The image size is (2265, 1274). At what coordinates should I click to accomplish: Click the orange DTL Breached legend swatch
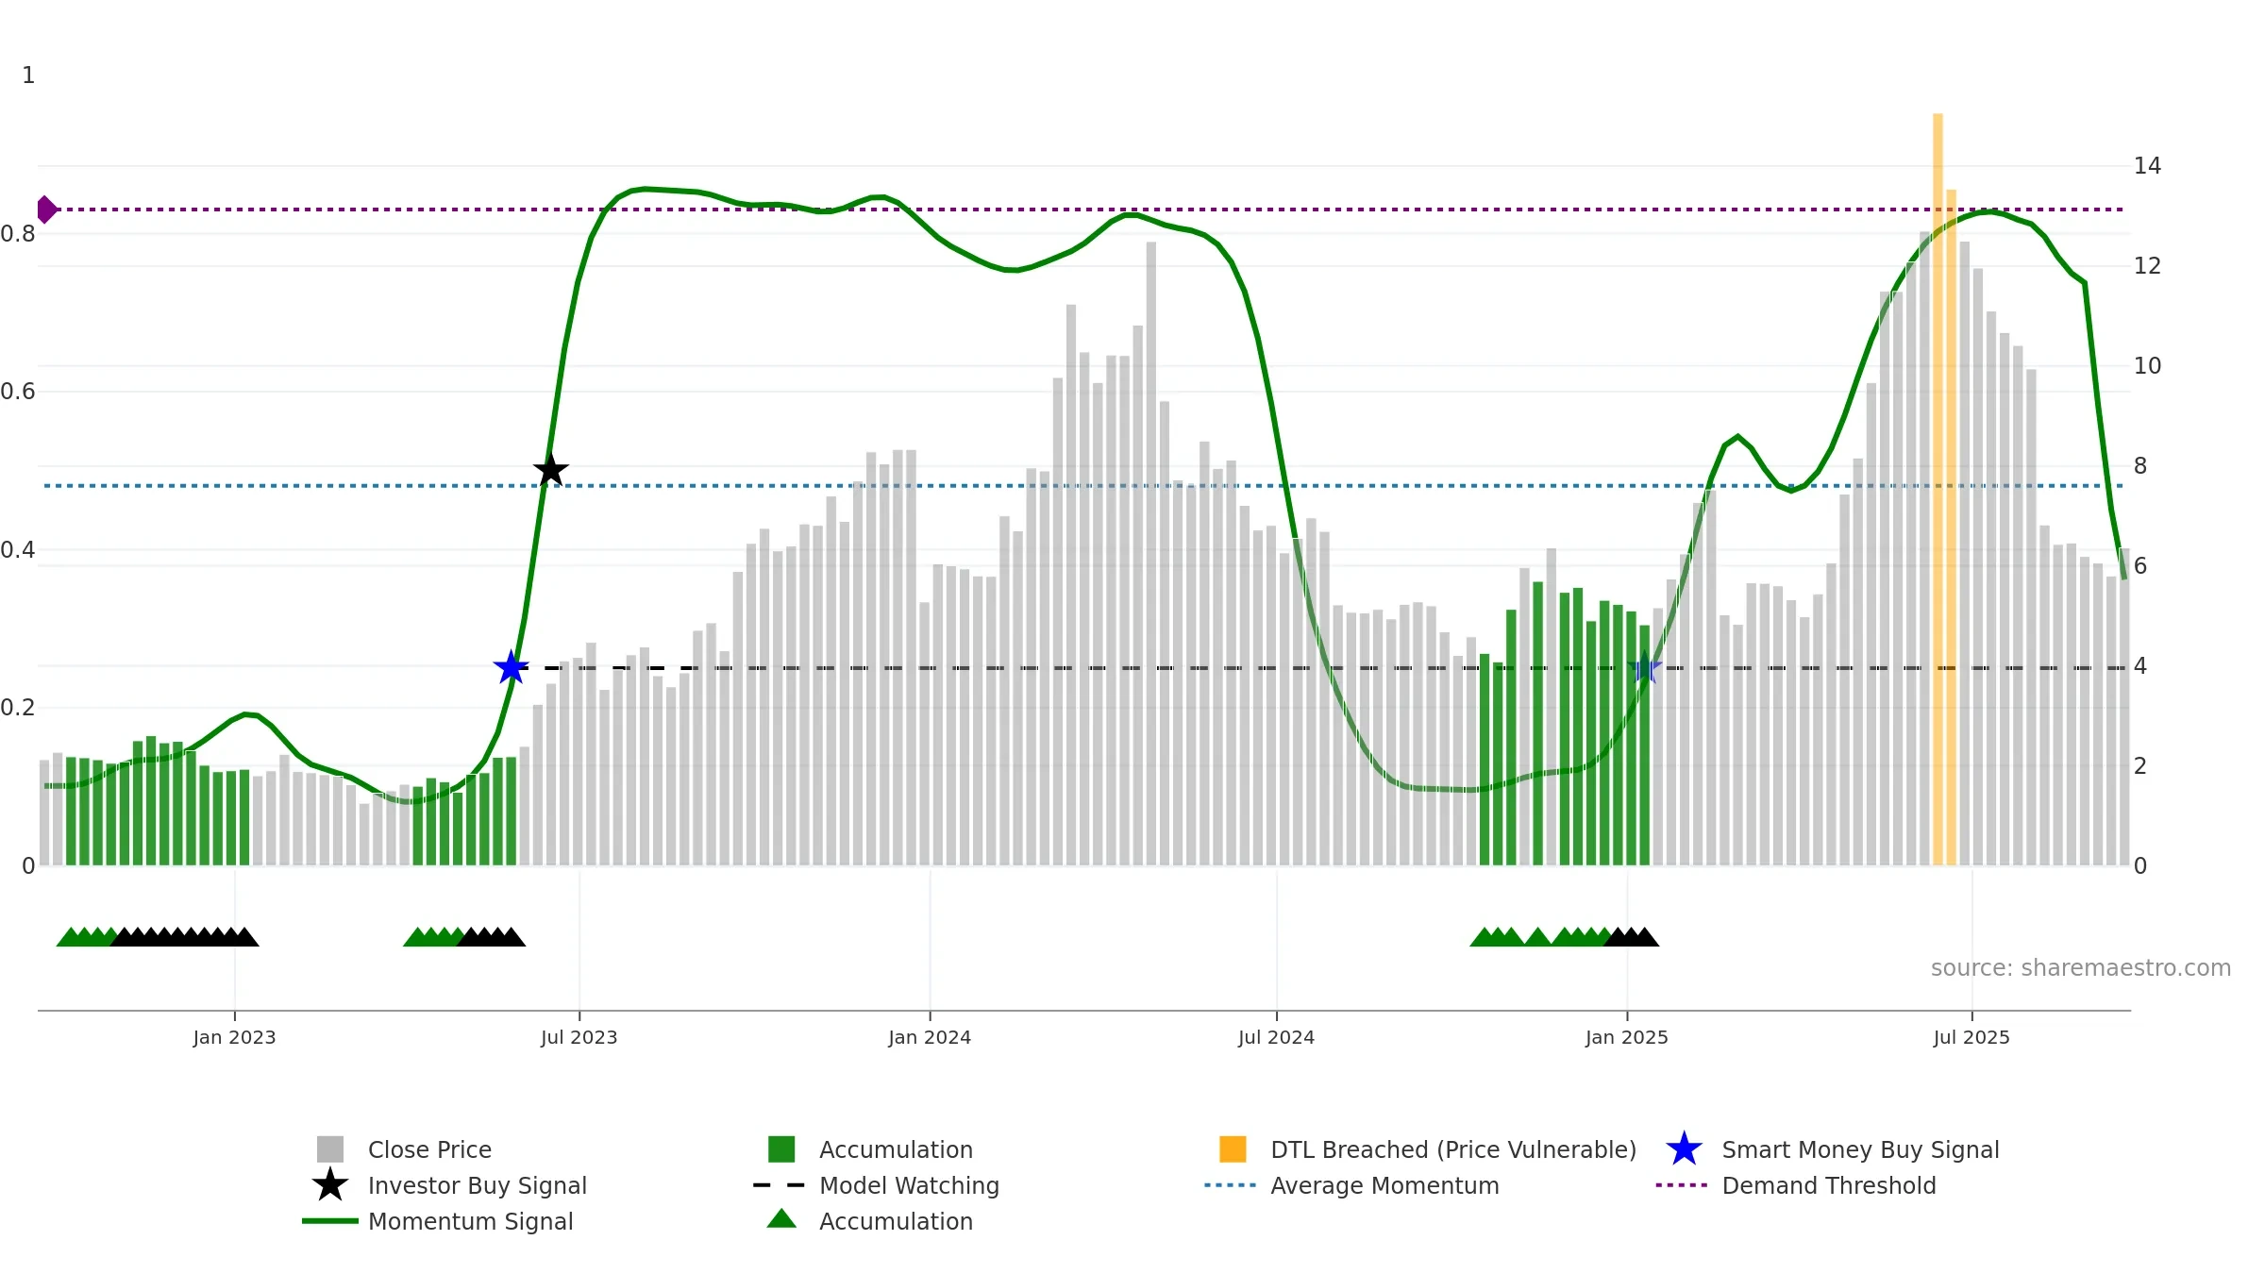(1233, 1149)
